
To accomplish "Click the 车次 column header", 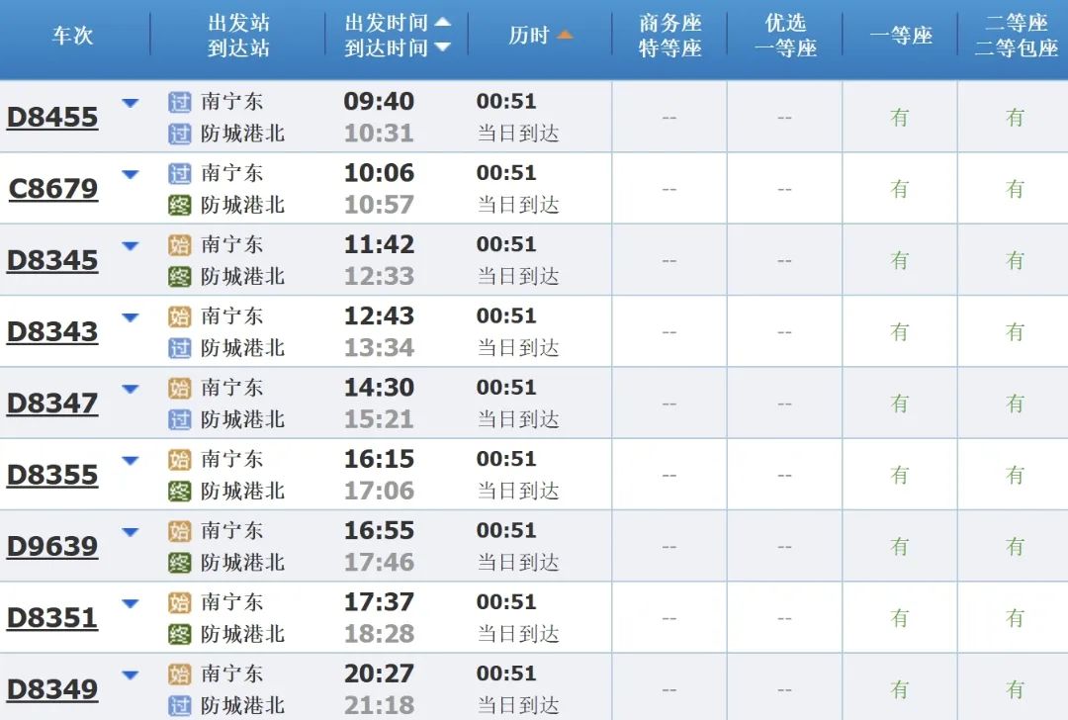I will coord(72,36).
